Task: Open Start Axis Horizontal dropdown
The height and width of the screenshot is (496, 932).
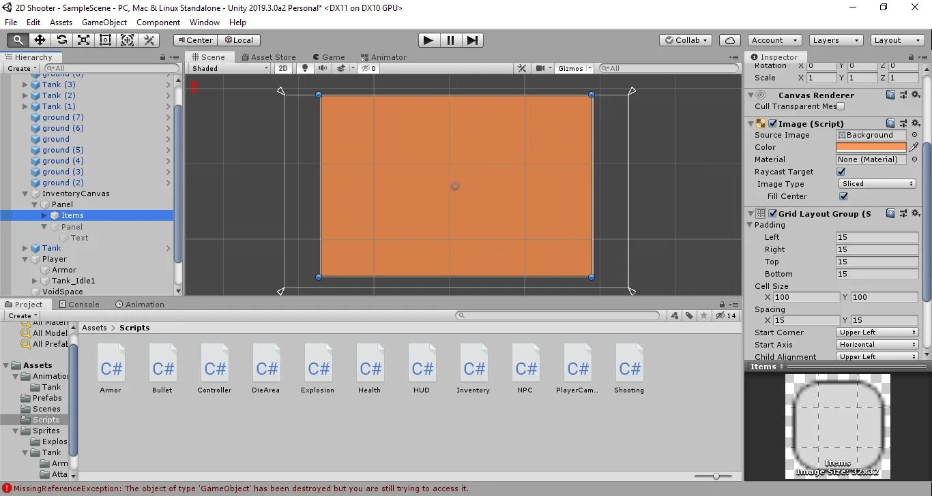Action: pyautogui.click(x=877, y=345)
